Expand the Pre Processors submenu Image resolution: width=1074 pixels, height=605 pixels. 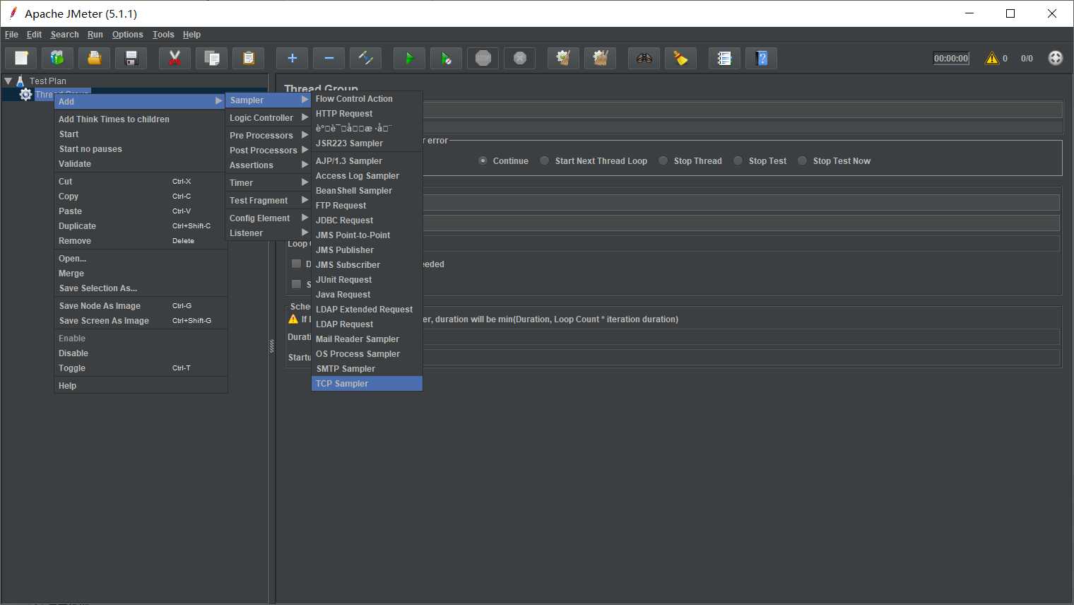point(268,136)
